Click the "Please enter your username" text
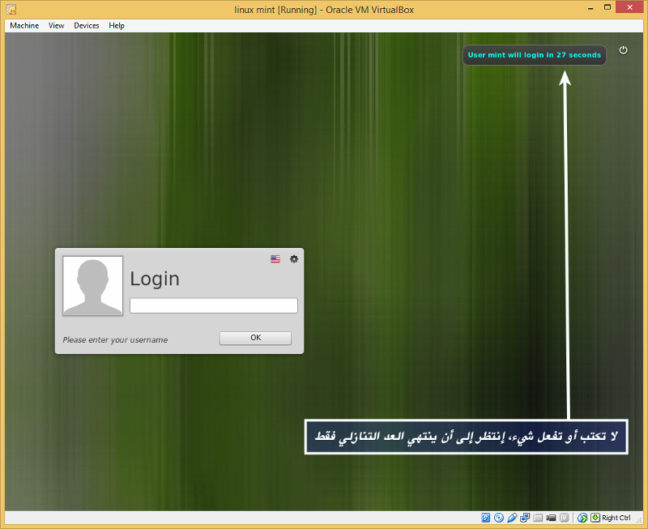 (x=115, y=339)
